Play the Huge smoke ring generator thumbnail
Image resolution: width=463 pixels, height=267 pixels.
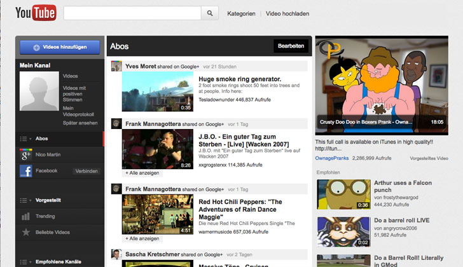[x=157, y=92]
